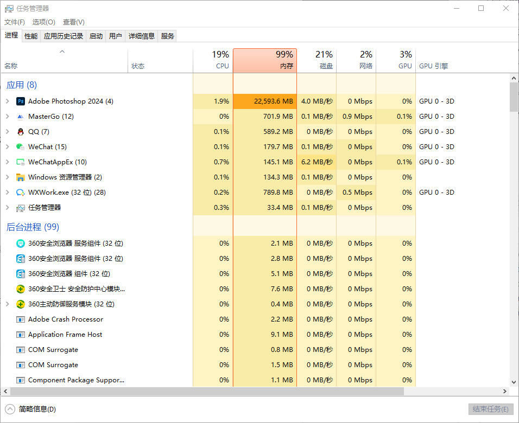519x423 pixels.
Task: Click the first COM Surrogate icon
Action: 21,350
